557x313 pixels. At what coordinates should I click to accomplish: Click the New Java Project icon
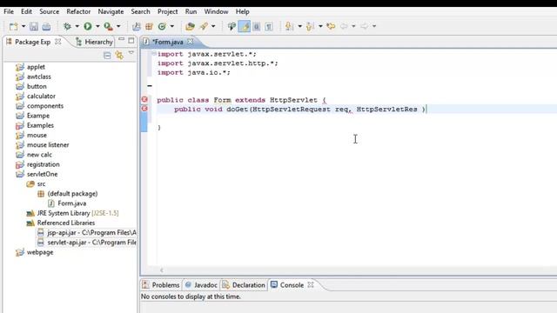[136, 26]
